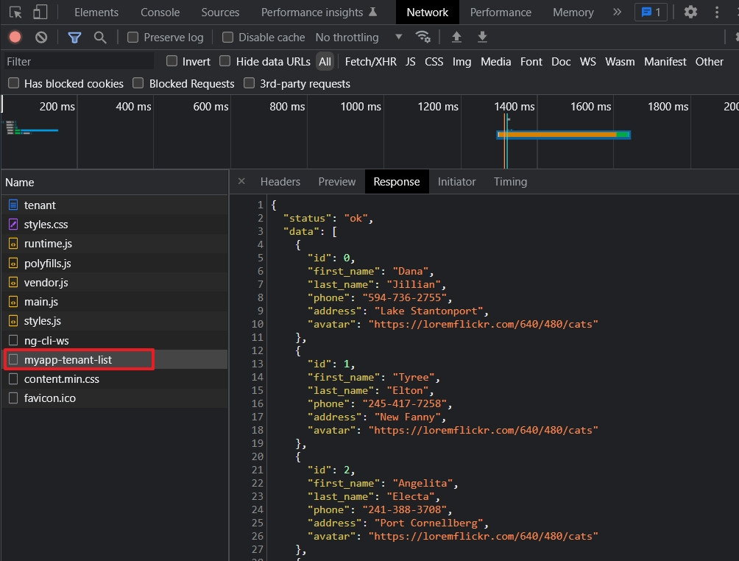Tick the Hide data URLs checkbox
Screen dimensions: 739x561
[x=225, y=61]
